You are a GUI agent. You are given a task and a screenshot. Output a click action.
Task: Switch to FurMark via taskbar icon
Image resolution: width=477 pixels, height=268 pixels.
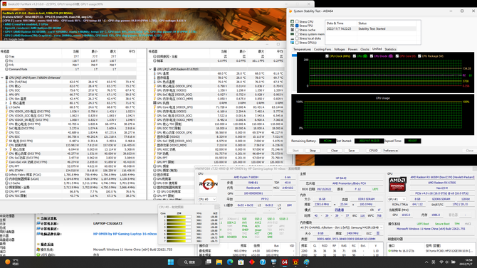coord(295,262)
